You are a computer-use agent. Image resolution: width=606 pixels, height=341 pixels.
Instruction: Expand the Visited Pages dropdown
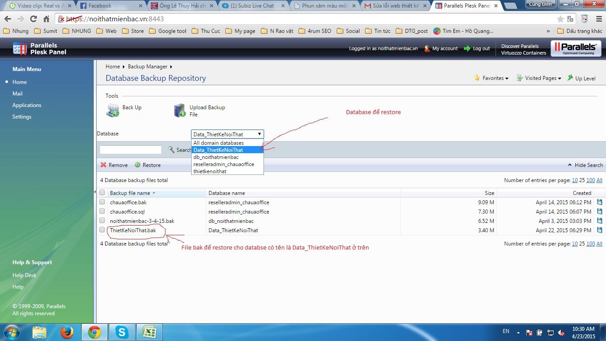tap(539, 78)
